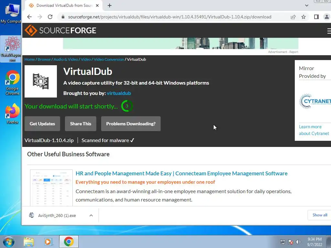The width and height of the screenshot is (331, 248).
Task: Click the taskbar clock
Action: (x=315, y=242)
